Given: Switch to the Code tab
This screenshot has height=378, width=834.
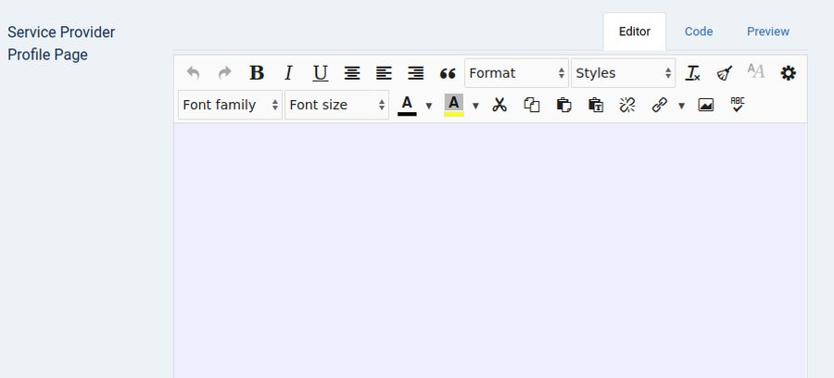Looking at the screenshot, I should pyautogui.click(x=699, y=31).
